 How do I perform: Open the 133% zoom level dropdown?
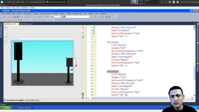pyautogui.click(x=91, y=98)
